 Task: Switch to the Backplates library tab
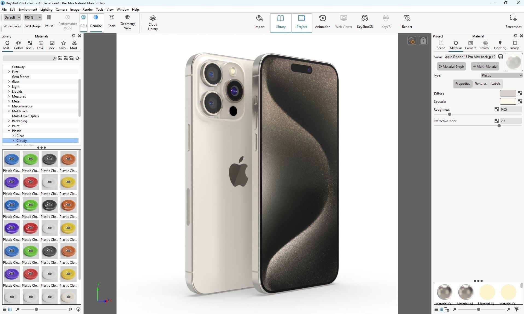click(x=52, y=45)
